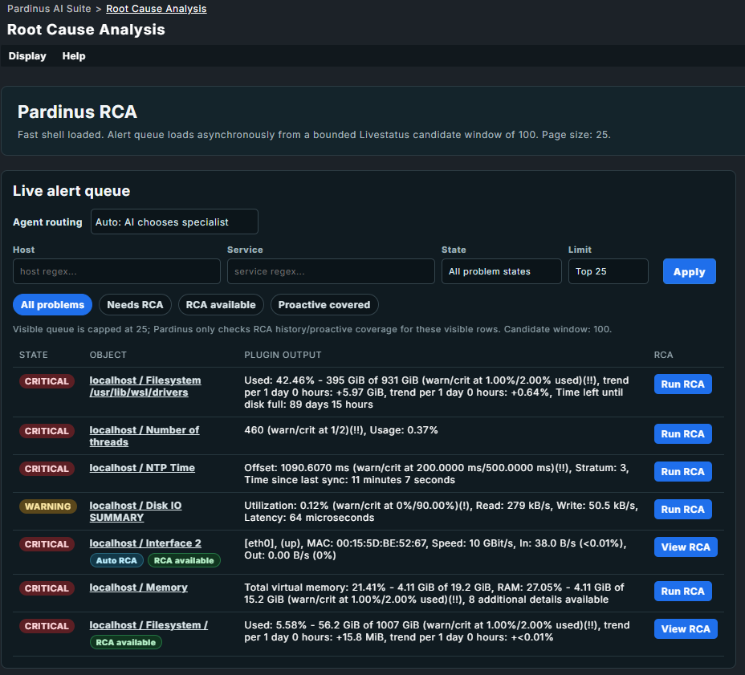The height and width of the screenshot is (675, 745).
Task: Click the CRITICAL badge for Memory
Action: click(47, 588)
